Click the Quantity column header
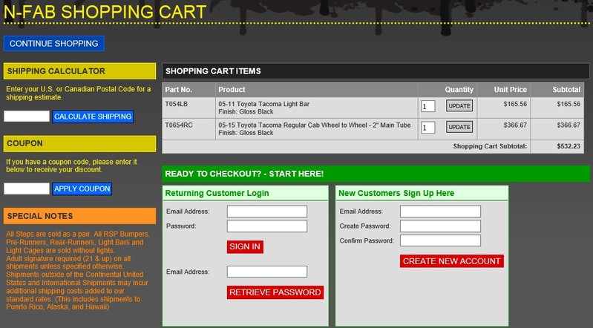 [x=459, y=90]
